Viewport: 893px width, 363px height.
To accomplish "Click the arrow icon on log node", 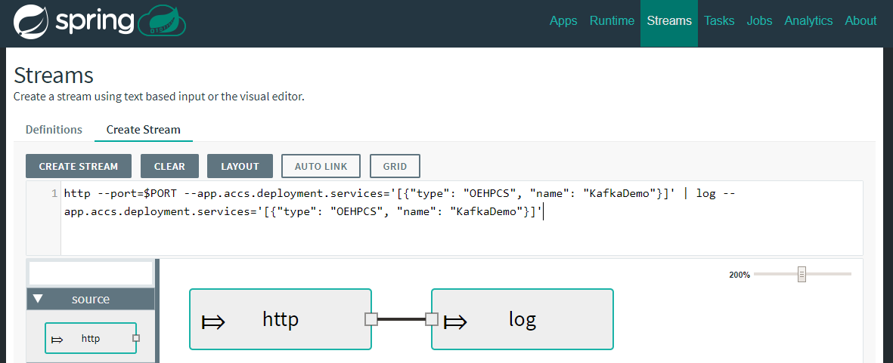I will (x=456, y=323).
